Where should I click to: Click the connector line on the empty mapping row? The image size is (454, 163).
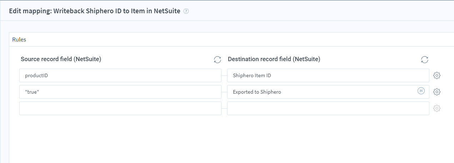click(x=224, y=108)
